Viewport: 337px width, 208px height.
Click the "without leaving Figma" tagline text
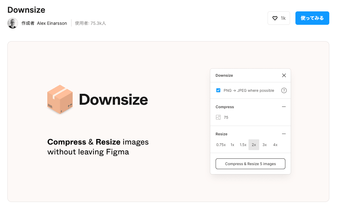pyautogui.click(x=88, y=152)
